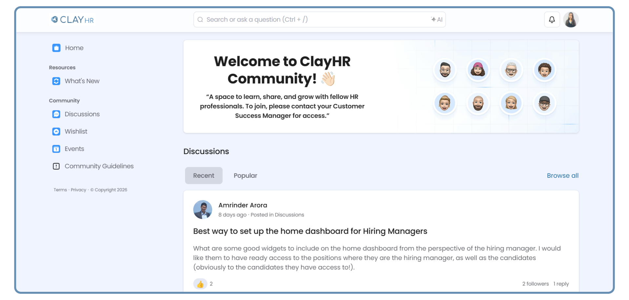629x300 pixels.
Task: Click the bald bearded avatar in banner
Action: click(x=478, y=103)
